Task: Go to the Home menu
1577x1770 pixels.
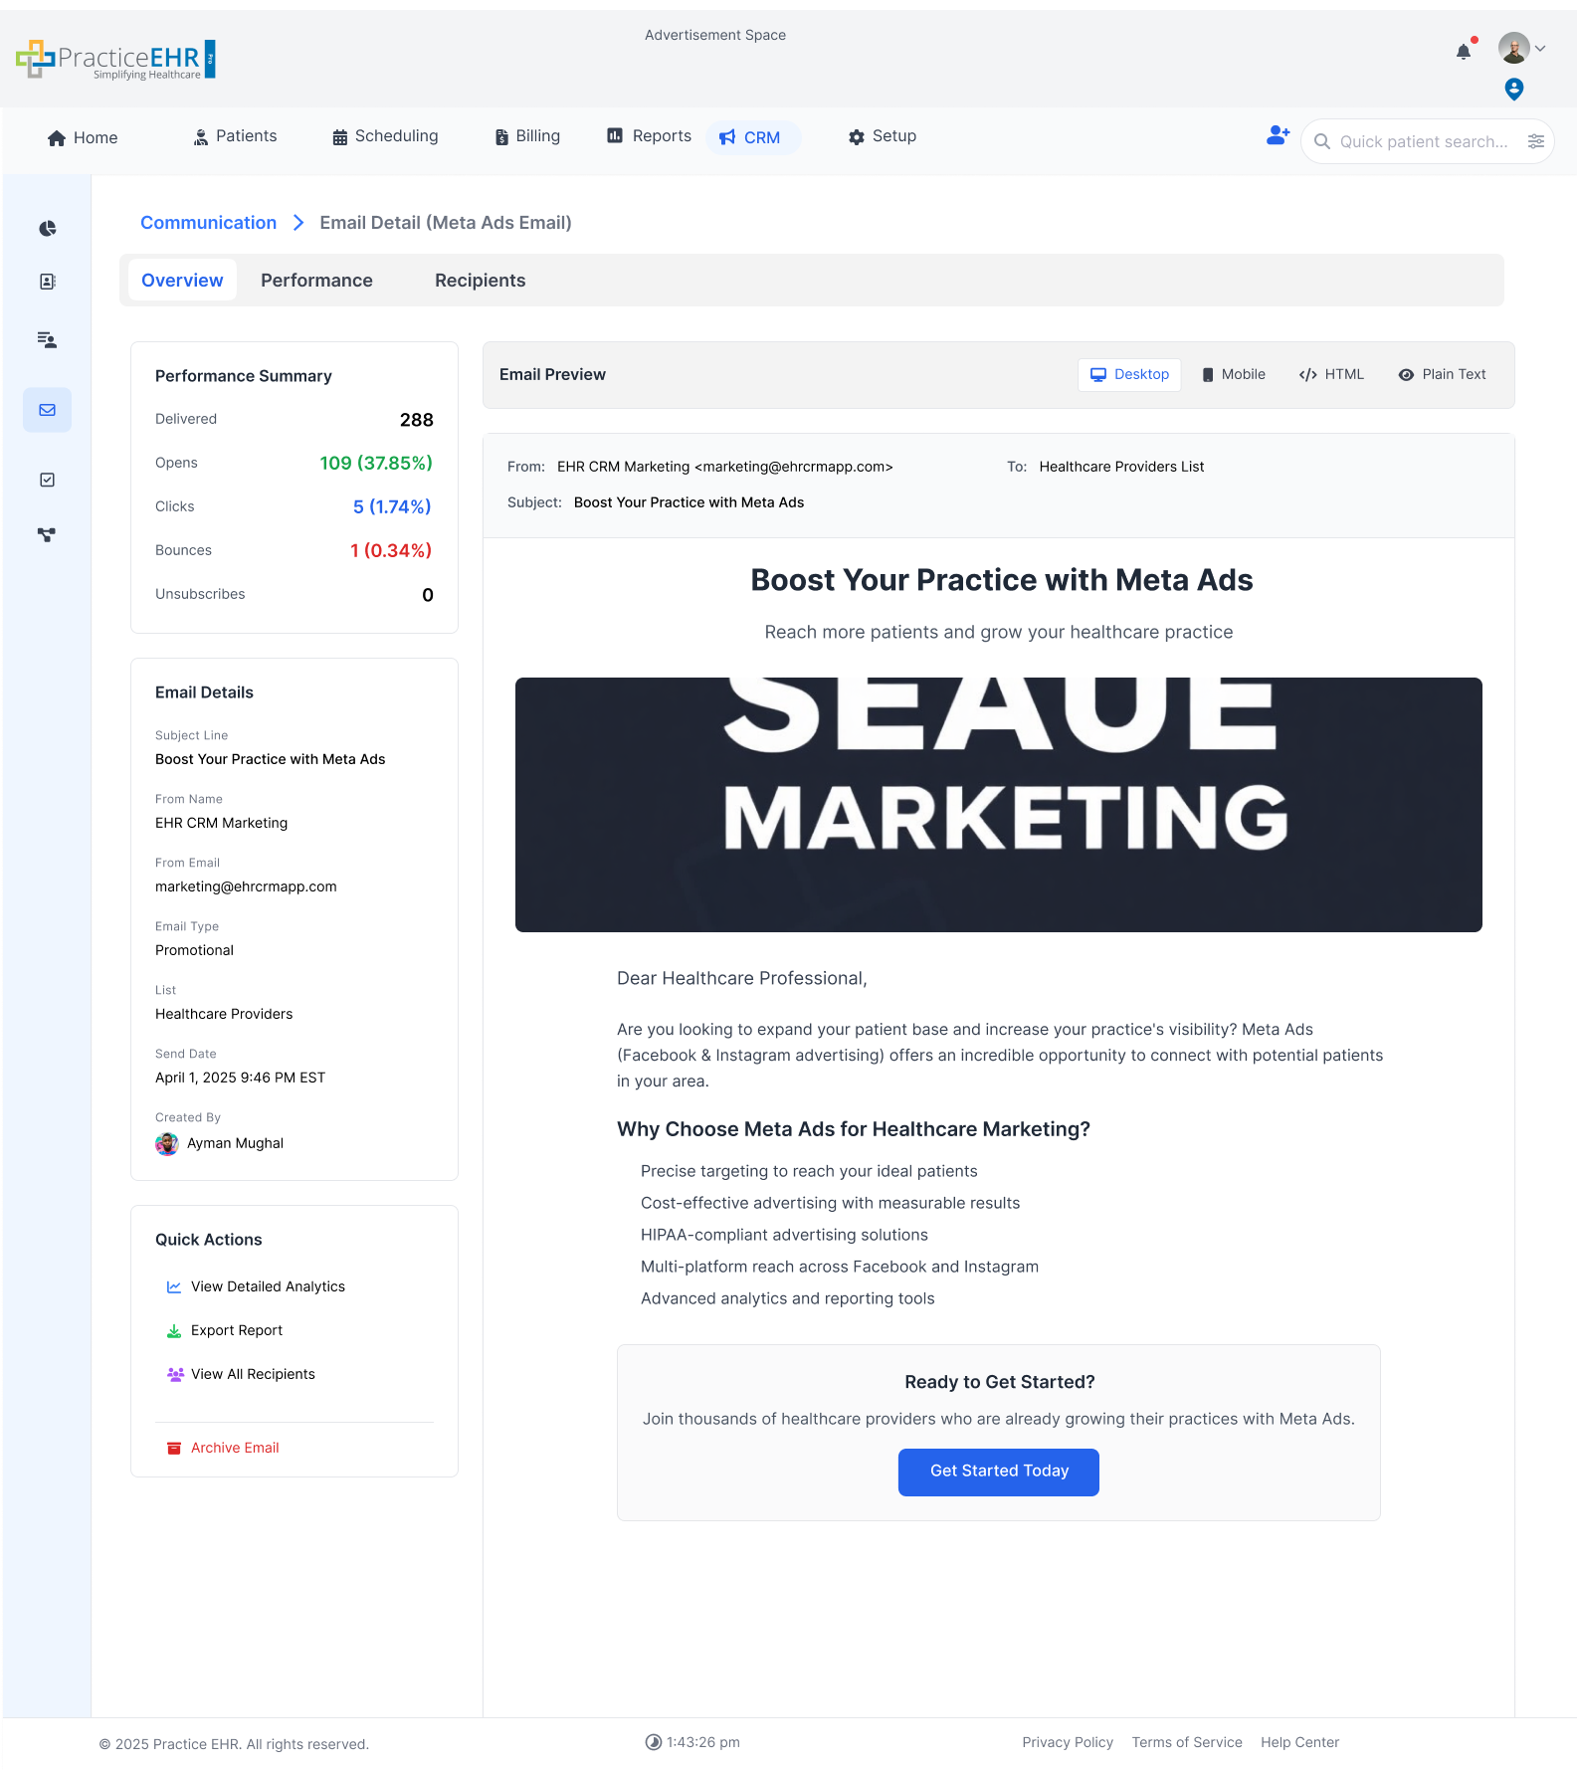Action: pos(83,138)
